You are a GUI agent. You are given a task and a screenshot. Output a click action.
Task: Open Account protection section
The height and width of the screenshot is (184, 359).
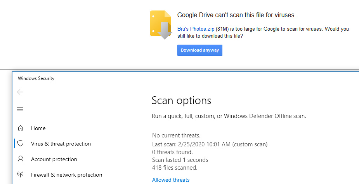click(54, 159)
